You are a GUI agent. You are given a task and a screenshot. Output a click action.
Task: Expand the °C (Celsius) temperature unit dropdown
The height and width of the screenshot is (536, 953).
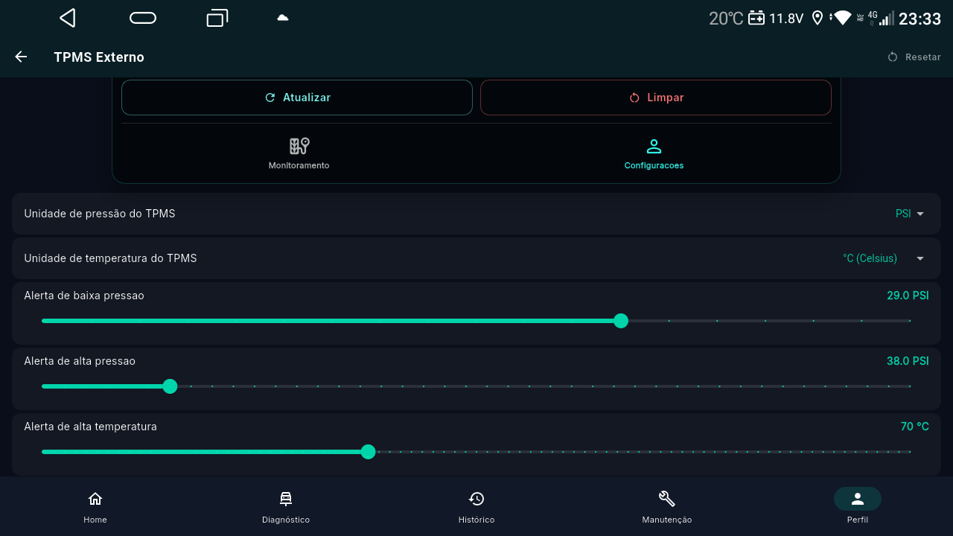(884, 258)
